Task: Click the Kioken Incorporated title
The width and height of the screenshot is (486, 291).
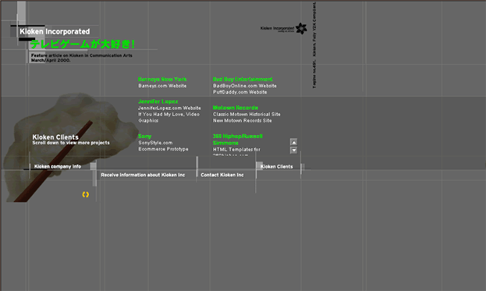Action: (x=55, y=31)
